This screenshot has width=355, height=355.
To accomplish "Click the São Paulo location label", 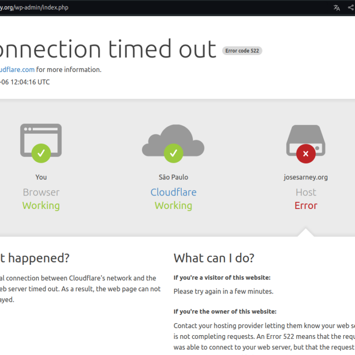I will click(x=173, y=177).
